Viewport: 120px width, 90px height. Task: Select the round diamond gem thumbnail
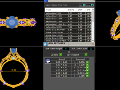(48, 61)
